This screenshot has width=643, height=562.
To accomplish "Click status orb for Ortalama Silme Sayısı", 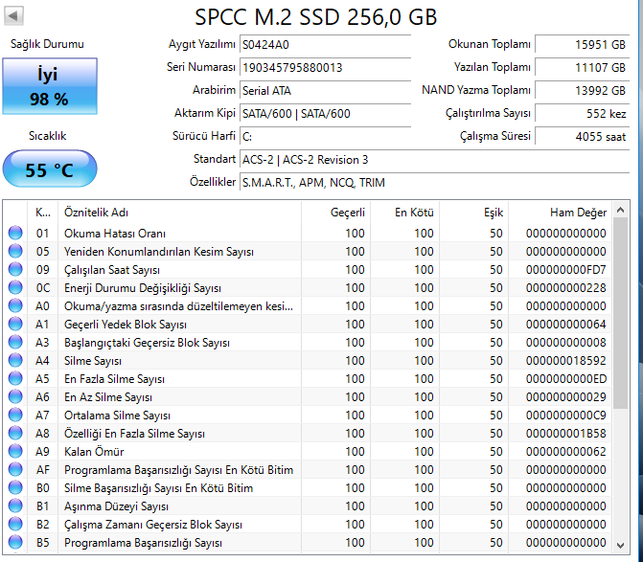I will pos(15,415).
